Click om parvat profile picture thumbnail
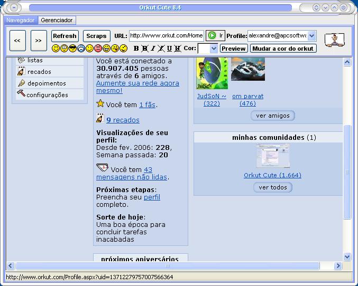This screenshot has width=358, height=286. point(248,69)
